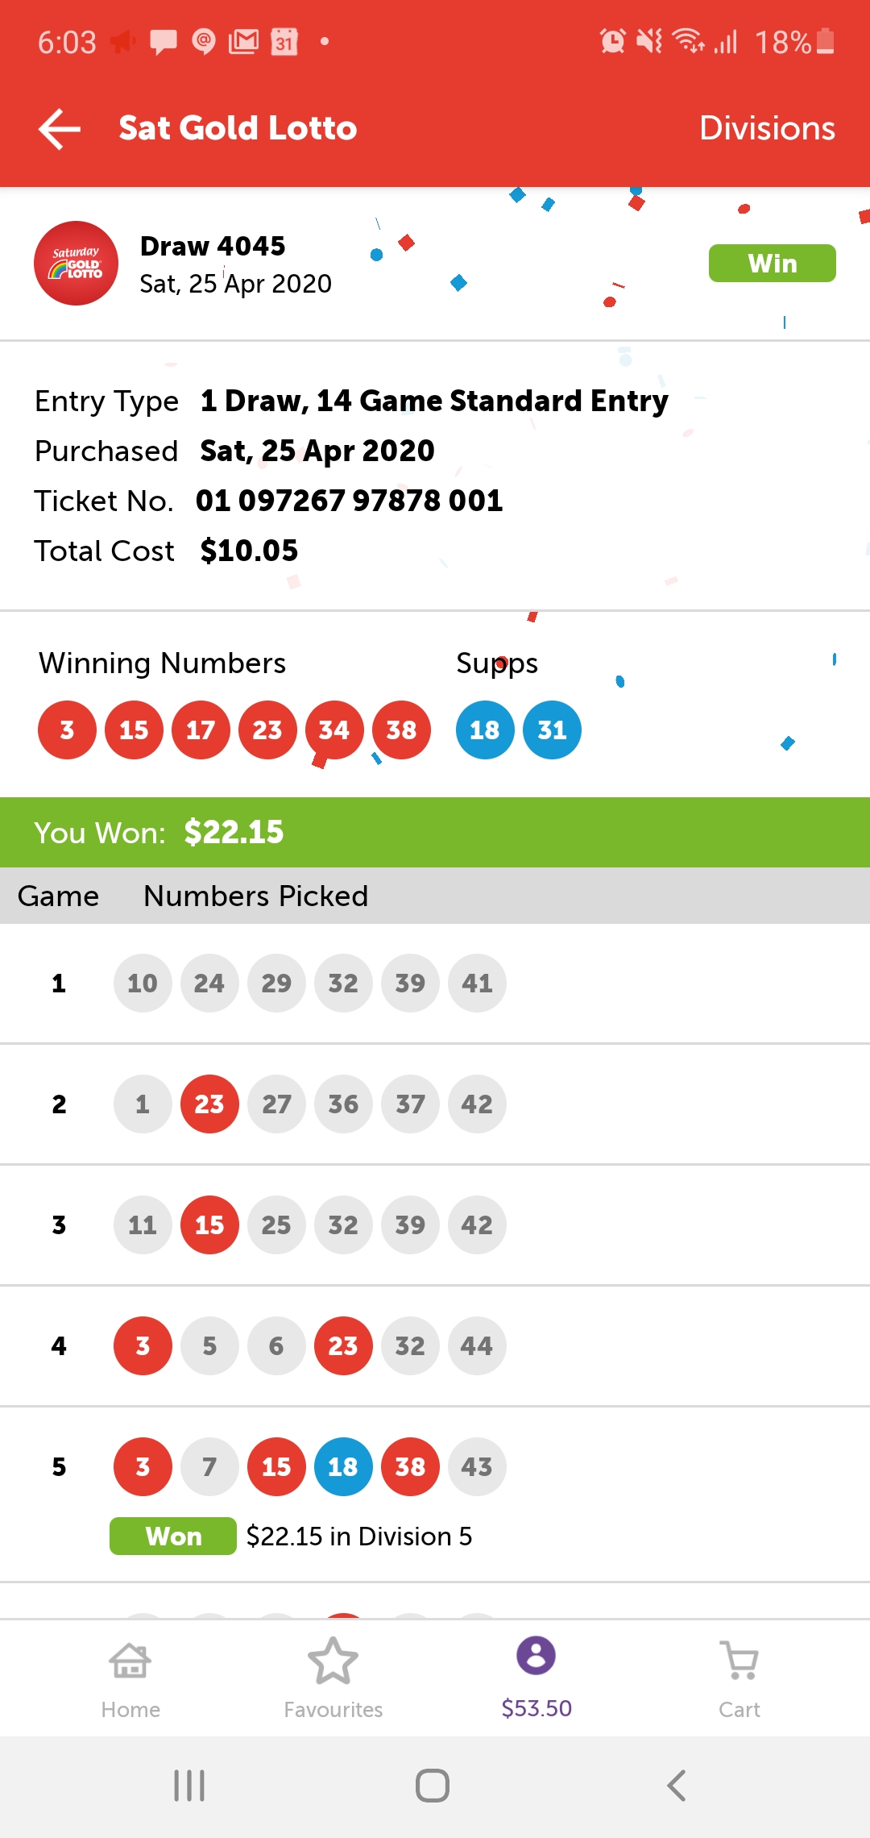Tap the battery icon in status bar
This screenshot has height=1838, width=870.
tap(826, 41)
